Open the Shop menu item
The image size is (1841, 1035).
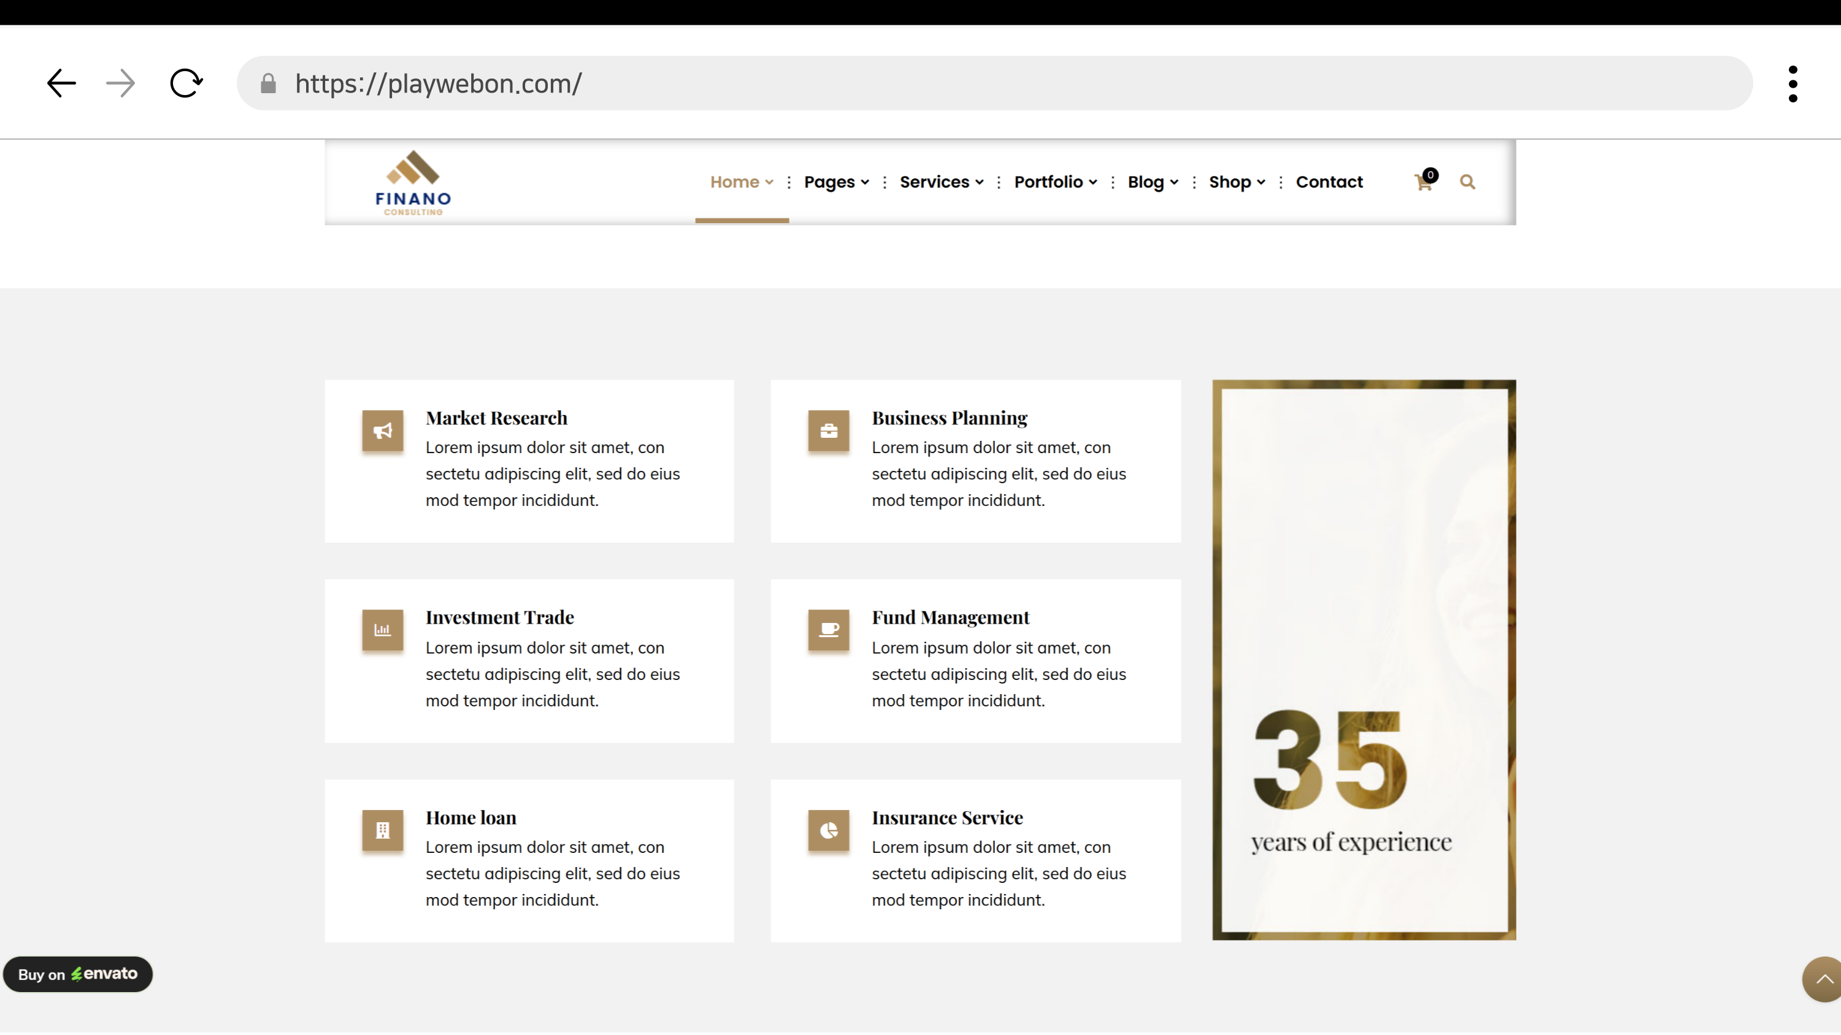click(1236, 182)
